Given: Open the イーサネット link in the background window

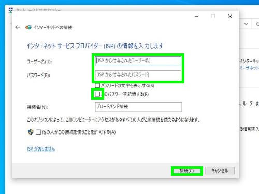Looking at the screenshot, I should (249, 68).
